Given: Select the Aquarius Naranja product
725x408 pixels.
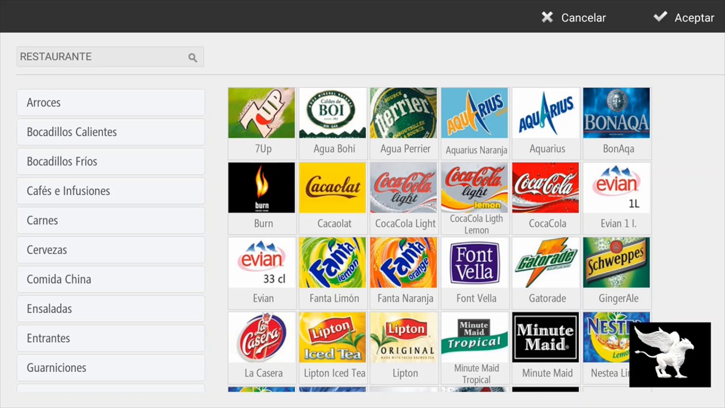Looking at the screenshot, I should click(475, 123).
